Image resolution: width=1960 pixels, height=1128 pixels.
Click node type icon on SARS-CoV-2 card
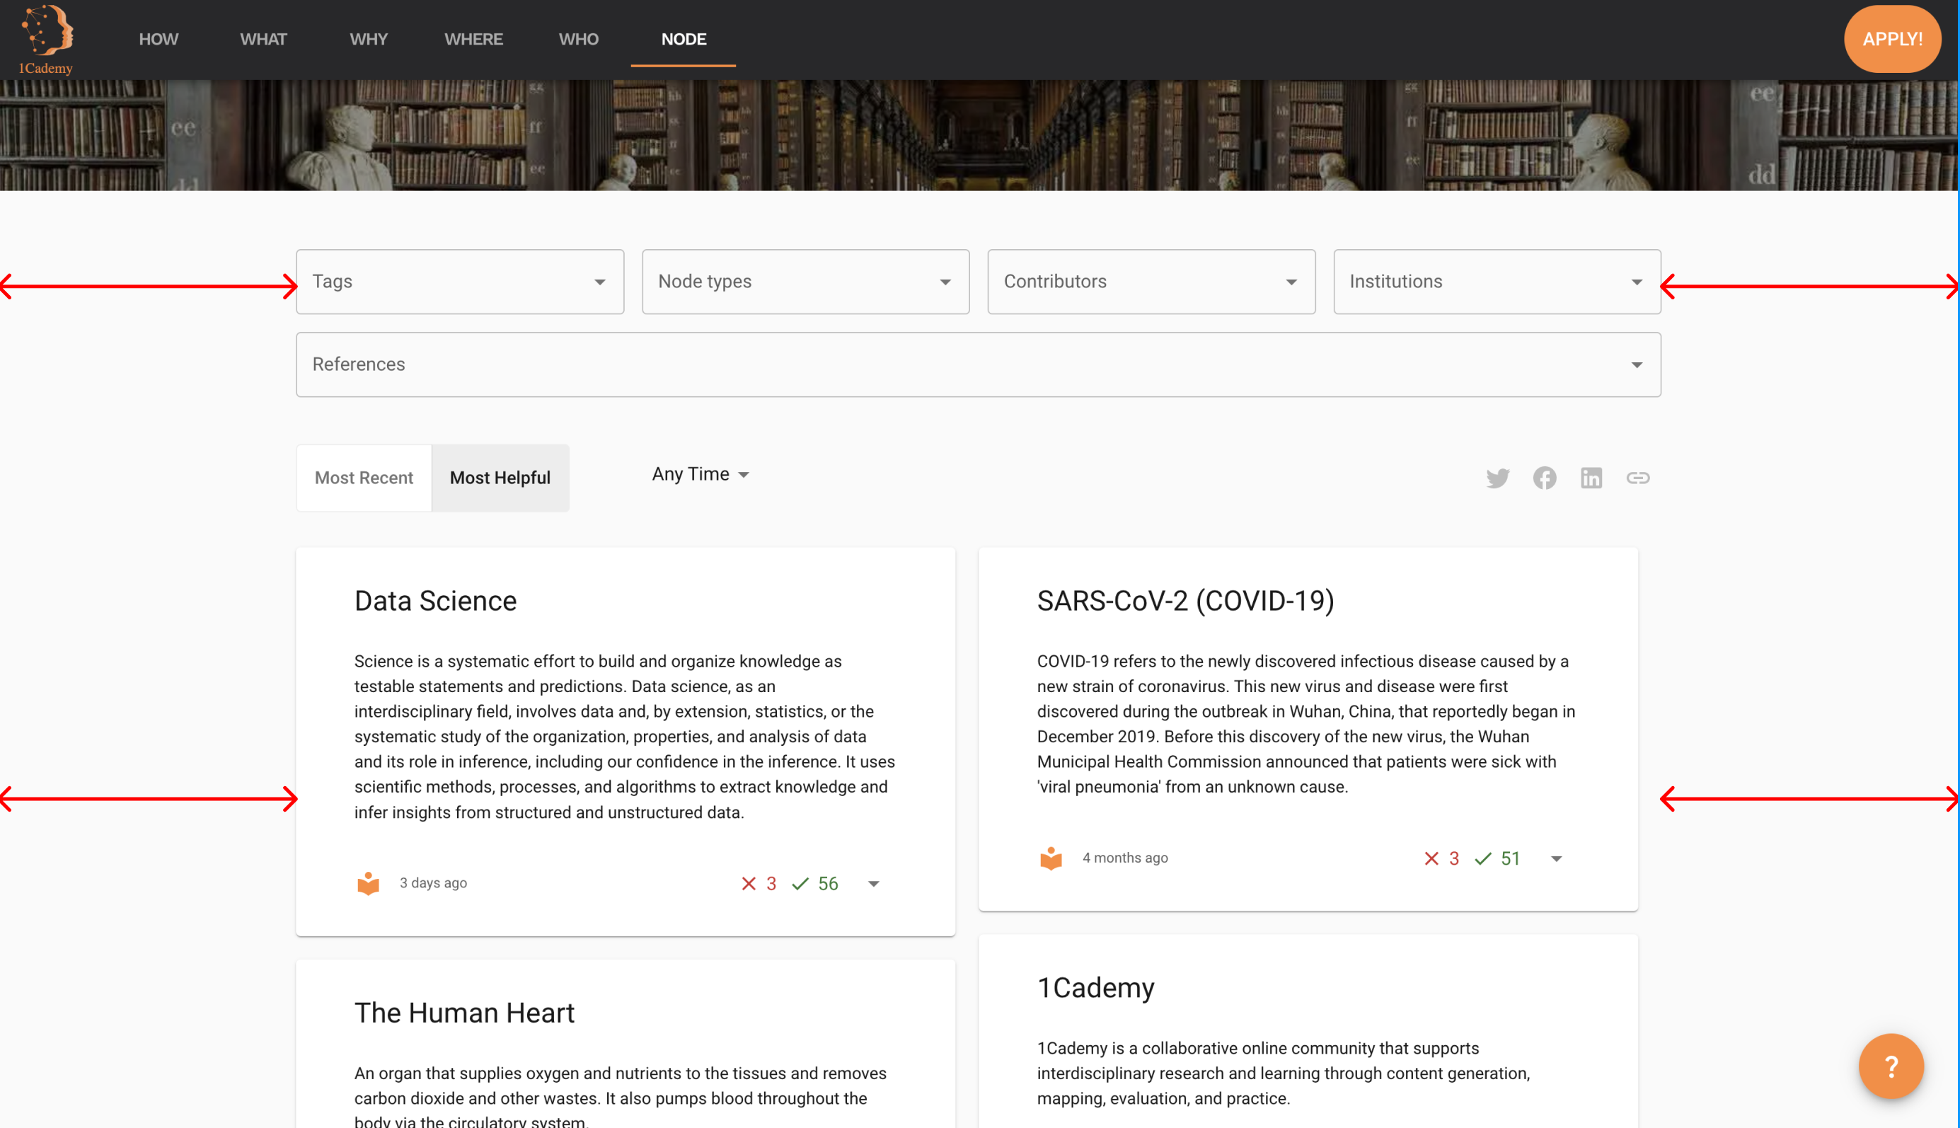(1051, 858)
